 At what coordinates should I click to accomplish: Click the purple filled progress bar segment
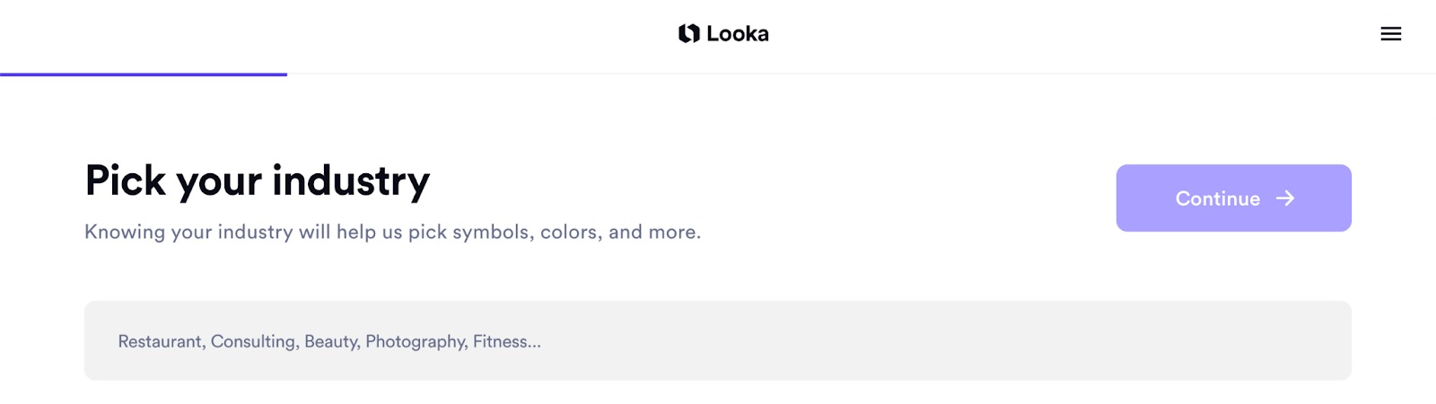click(x=144, y=75)
